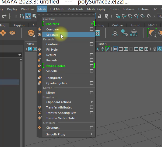The width and height of the screenshot is (162, 147).
Task: Toggle the lock selection icon
Action: coord(100,16)
